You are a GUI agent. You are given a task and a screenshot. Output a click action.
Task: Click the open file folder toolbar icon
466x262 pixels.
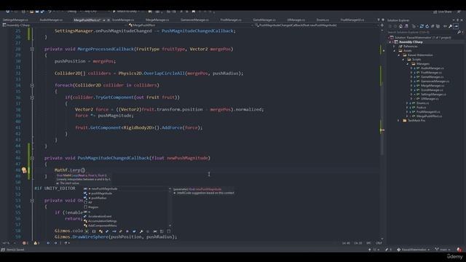click(31, 12)
